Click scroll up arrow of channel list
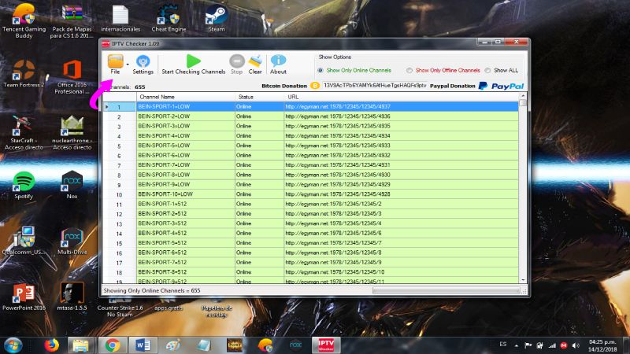This screenshot has height=354, width=630. (x=523, y=96)
